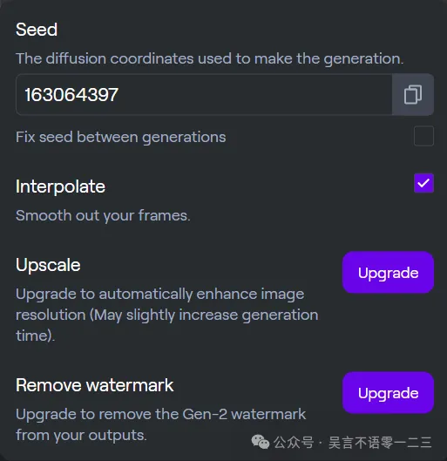
Task: Select the Remove watermark section heading
Action: click(x=95, y=385)
